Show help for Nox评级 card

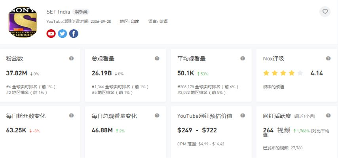coord(328,58)
